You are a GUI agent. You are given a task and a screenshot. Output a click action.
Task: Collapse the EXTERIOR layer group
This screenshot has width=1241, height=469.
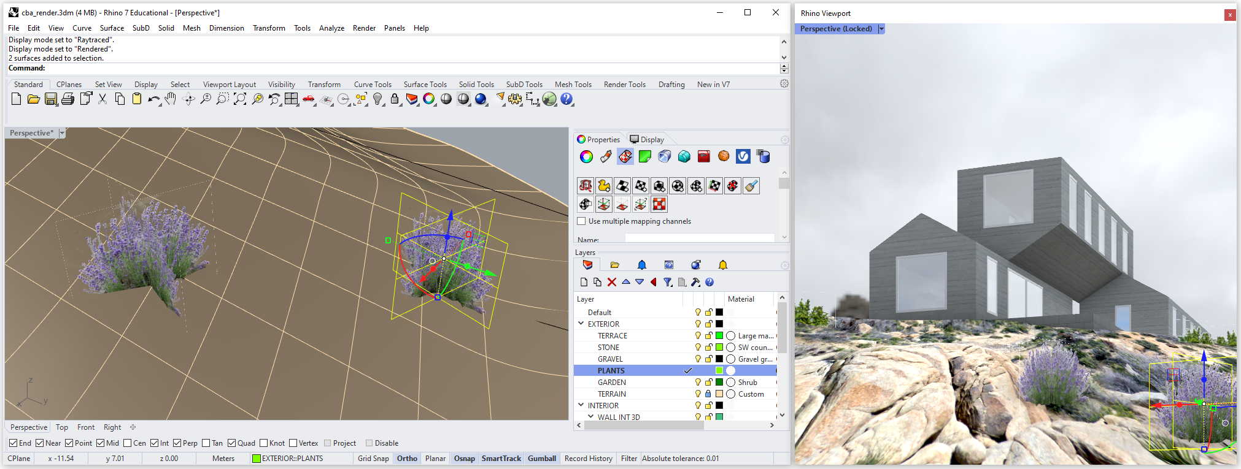(581, 324)
